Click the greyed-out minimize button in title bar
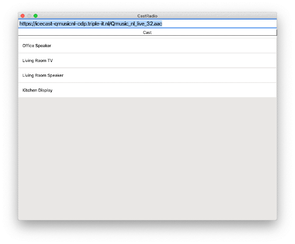The image size is (295, 244). [x=29, y=16]
